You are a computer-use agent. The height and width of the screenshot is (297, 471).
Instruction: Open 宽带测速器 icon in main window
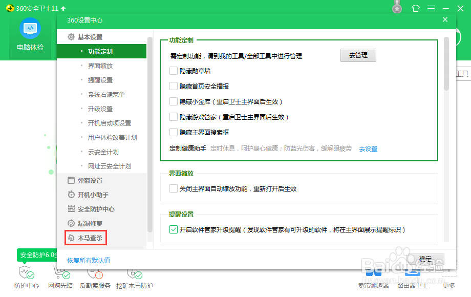click(x=374, y=272)
